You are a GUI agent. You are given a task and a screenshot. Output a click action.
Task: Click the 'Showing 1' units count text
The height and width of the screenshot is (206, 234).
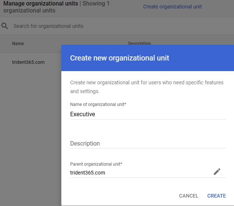96,4
